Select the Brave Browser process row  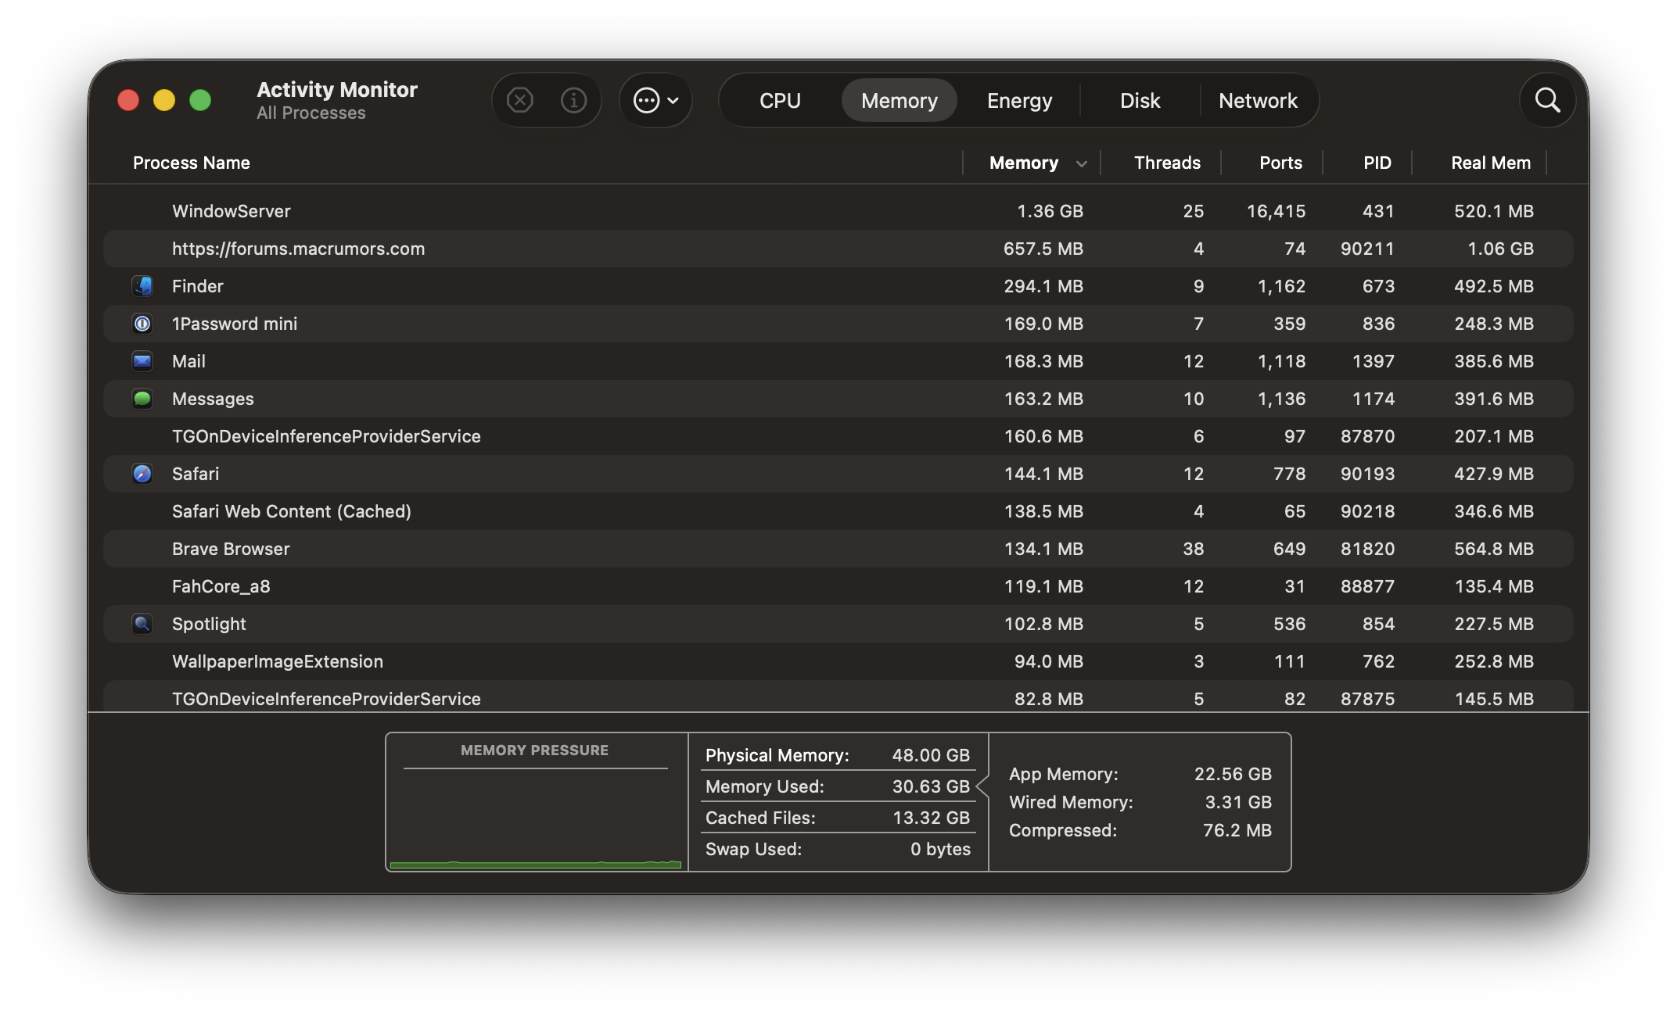pyautogui.click(x=838, y=549)
